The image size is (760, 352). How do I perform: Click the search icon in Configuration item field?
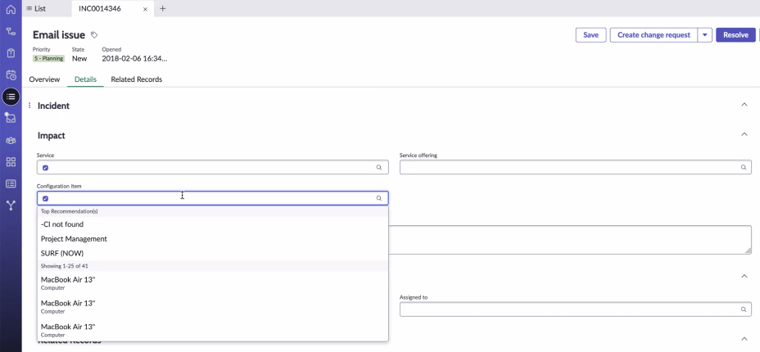pos(379,198)
